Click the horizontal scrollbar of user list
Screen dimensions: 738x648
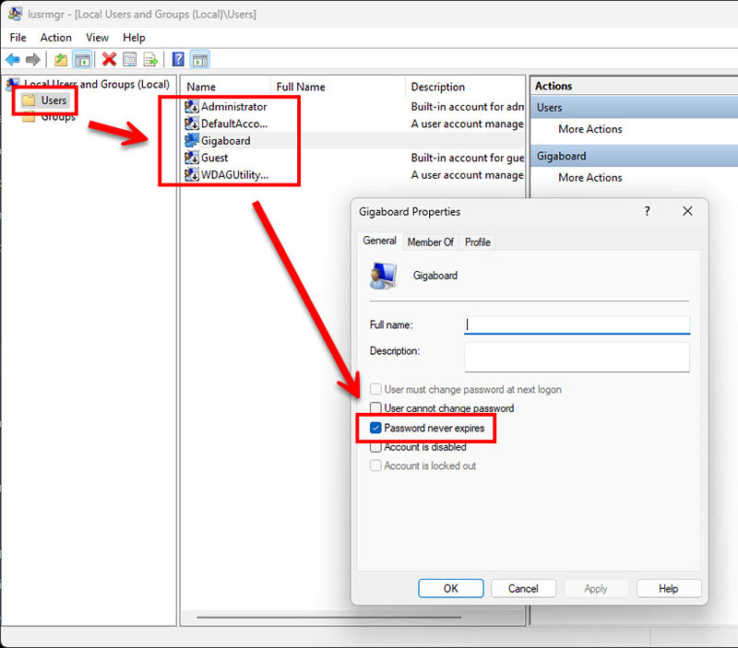click(x=329, y=617)
